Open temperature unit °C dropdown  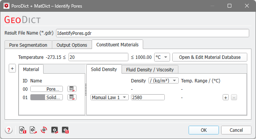pyautogui.click(x=162, y=57)
